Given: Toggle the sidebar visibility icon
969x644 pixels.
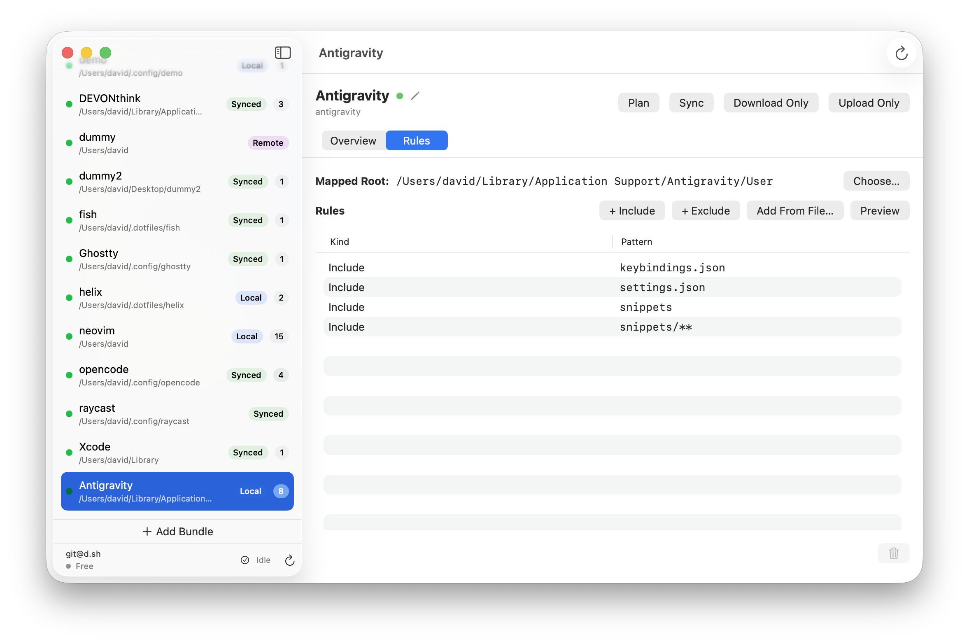Looking at the screenshot, I should 282,53.
